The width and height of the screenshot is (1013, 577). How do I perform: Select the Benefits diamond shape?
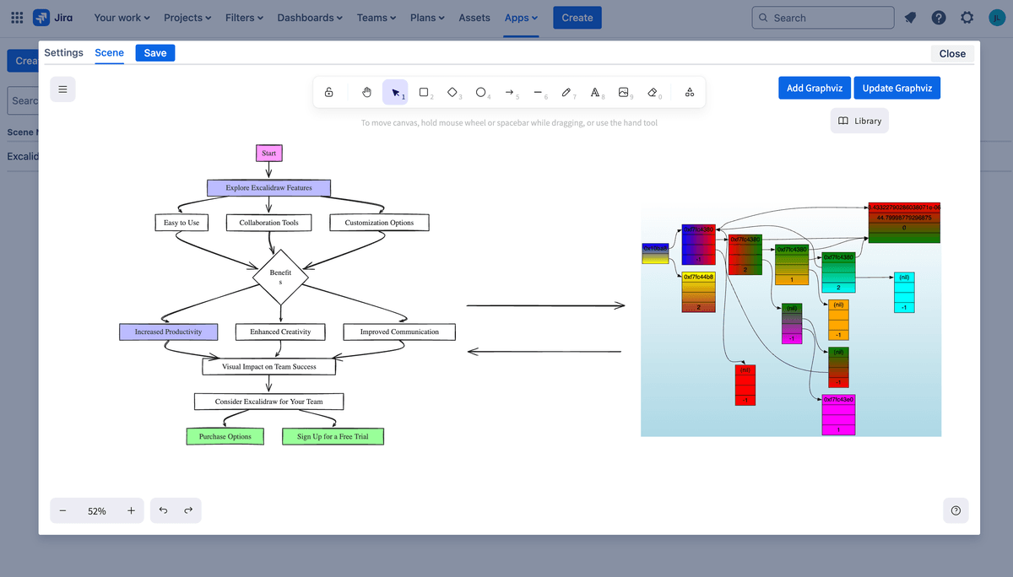coord(281,277)
